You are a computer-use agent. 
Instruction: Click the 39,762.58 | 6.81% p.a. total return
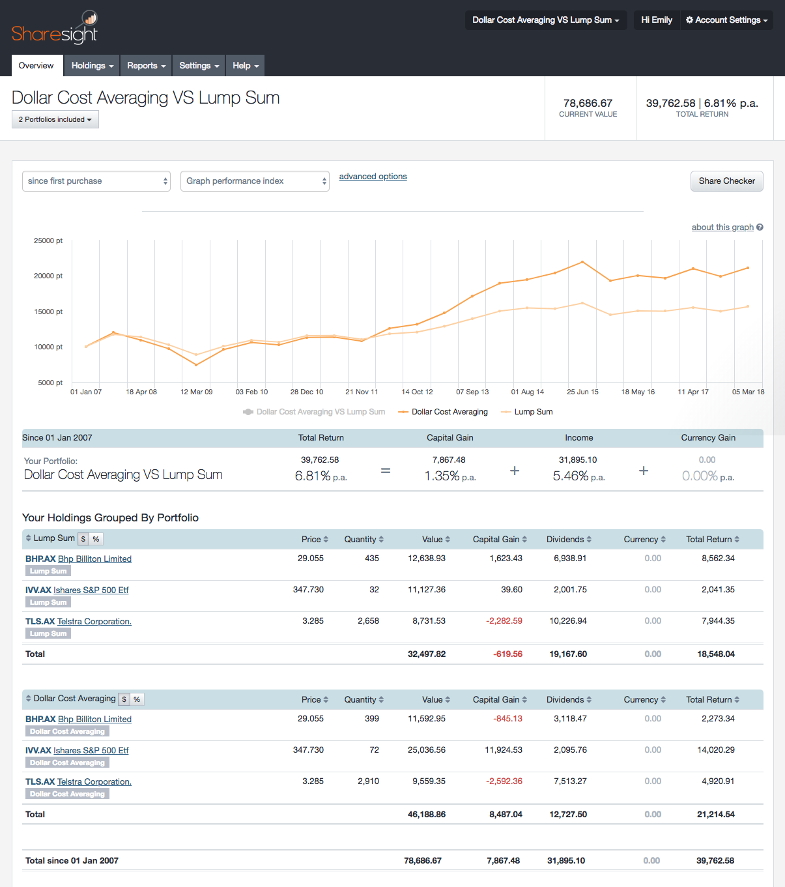coord(702,103)
